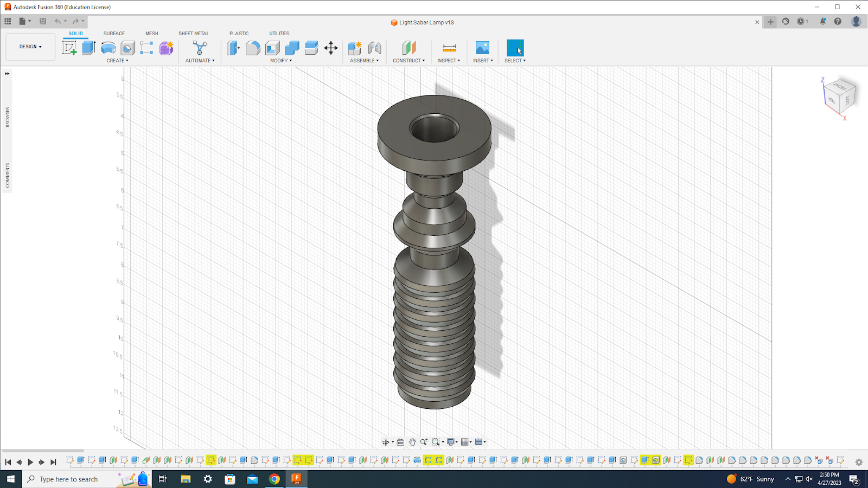
Task: Select the Joint tool
Action: click(x=374, y=48)
